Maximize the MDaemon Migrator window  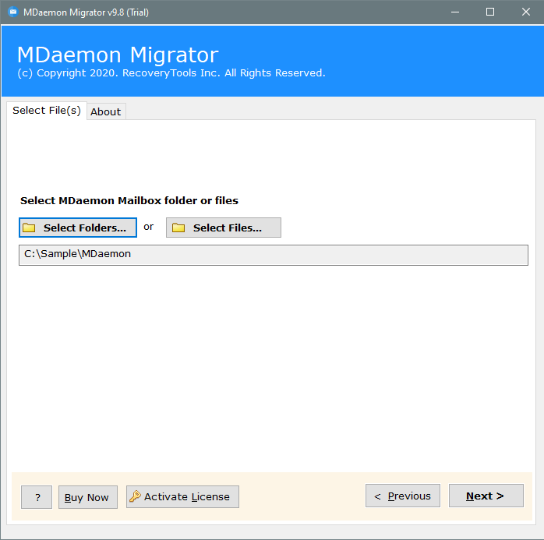coord(490,12)
